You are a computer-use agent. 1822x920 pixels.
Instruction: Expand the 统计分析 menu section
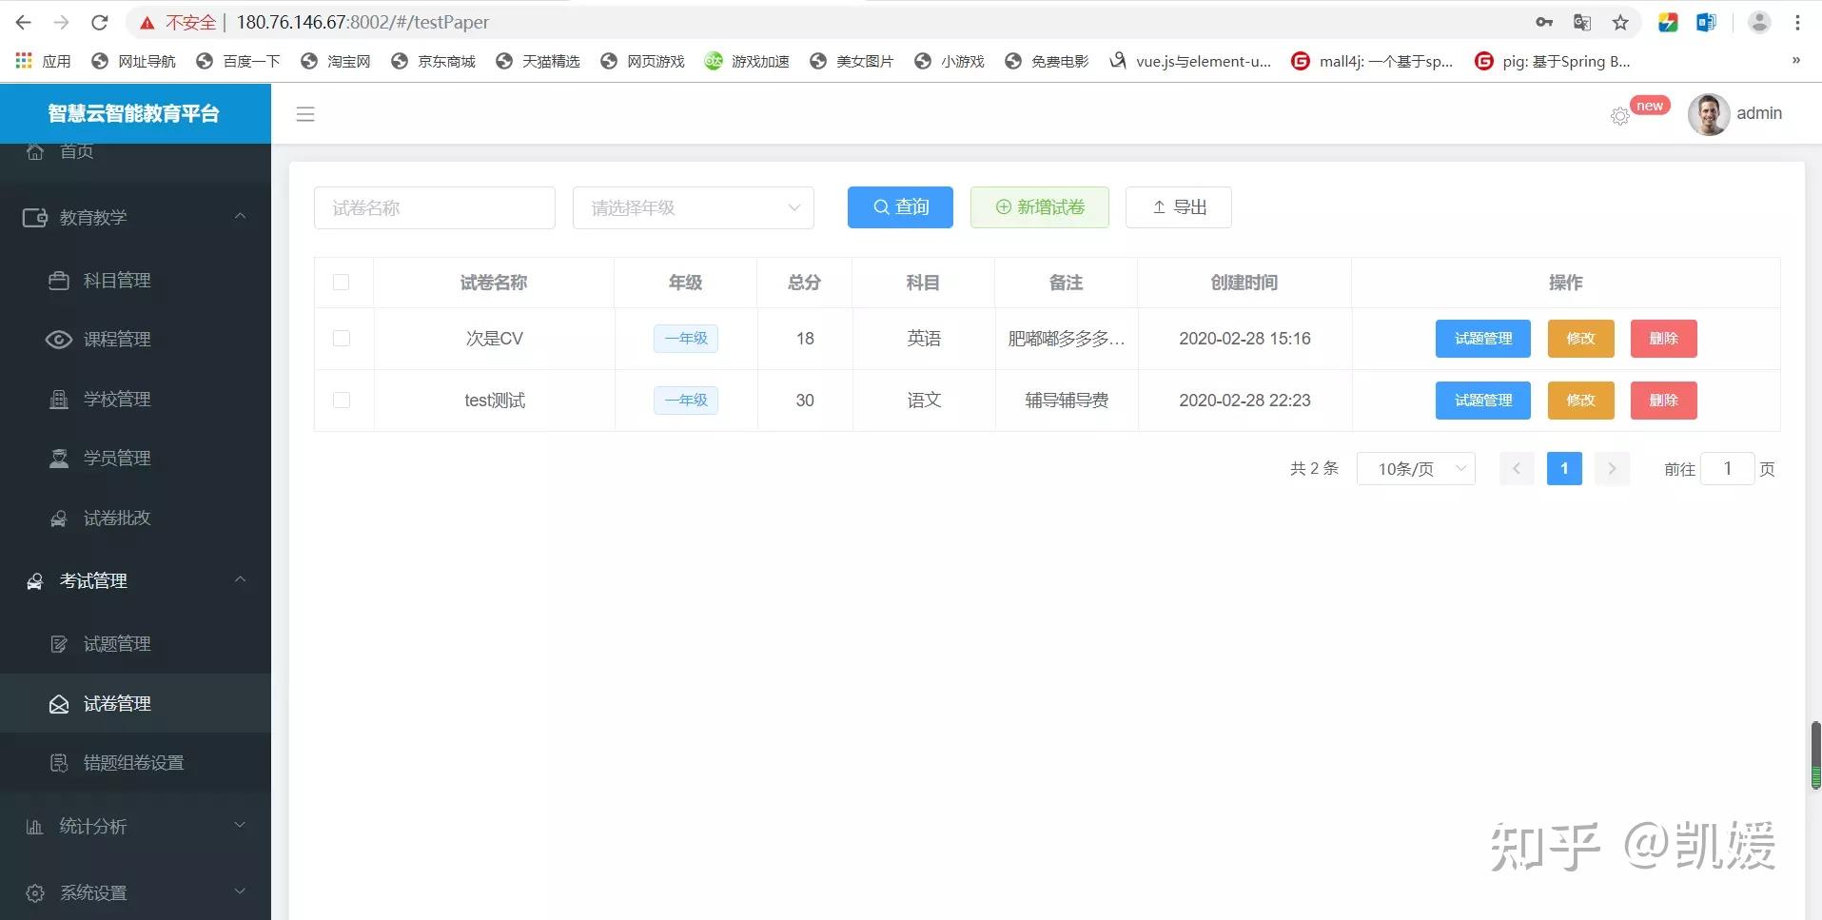pos(92,826)
